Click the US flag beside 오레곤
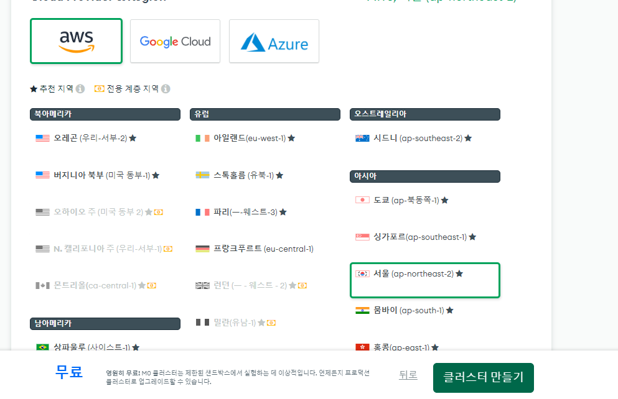The height and width of the screenshot is (399, 618). pos(42,138)
